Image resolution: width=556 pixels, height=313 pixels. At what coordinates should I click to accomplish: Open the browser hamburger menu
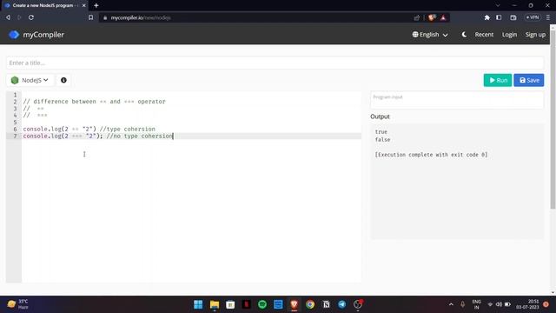548,17
